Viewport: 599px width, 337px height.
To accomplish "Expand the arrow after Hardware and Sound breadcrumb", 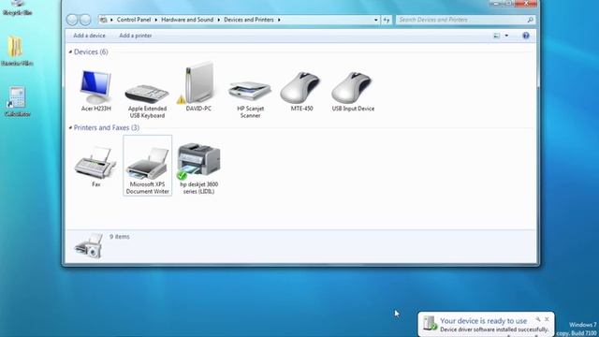I will tap(218, 20).
